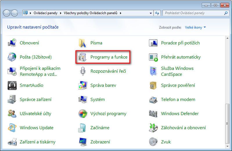Image resolution: width=232 pixels, height=151 pixels.
Task: Open the Připojení k aplikacím RemoteApp icon
Action: point(12,71)
